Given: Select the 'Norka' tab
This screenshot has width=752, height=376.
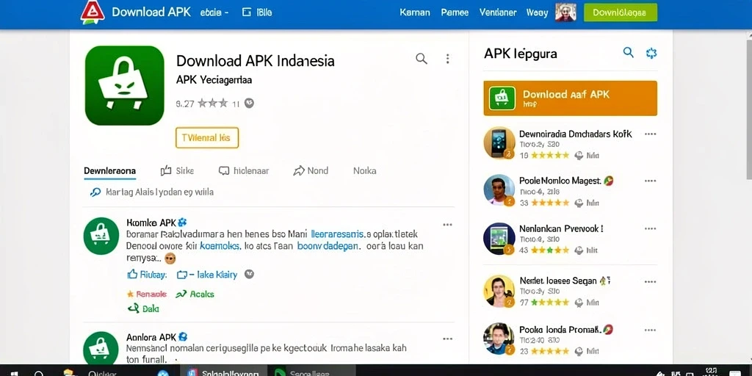Looking at the screenshot, I should [364, 170].
